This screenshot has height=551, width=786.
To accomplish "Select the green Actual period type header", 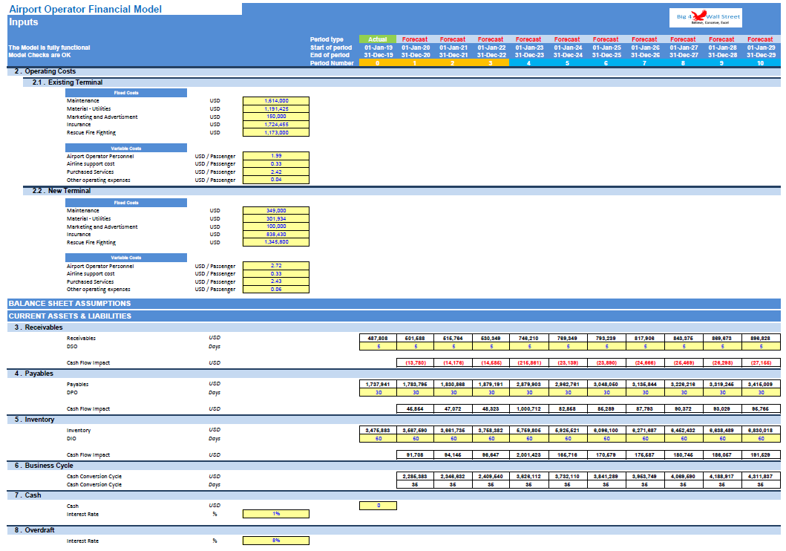I will [x=378, y=39].
